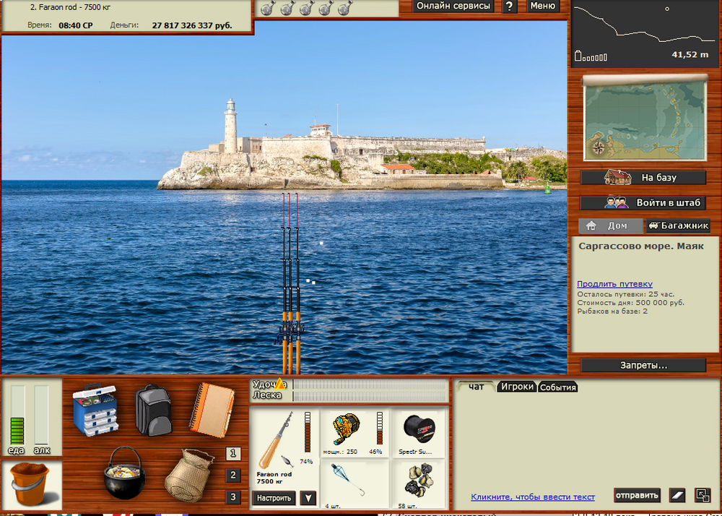Click the Продлить путевку link
This screenshot has width=722, height=516.
click(614, 284)
